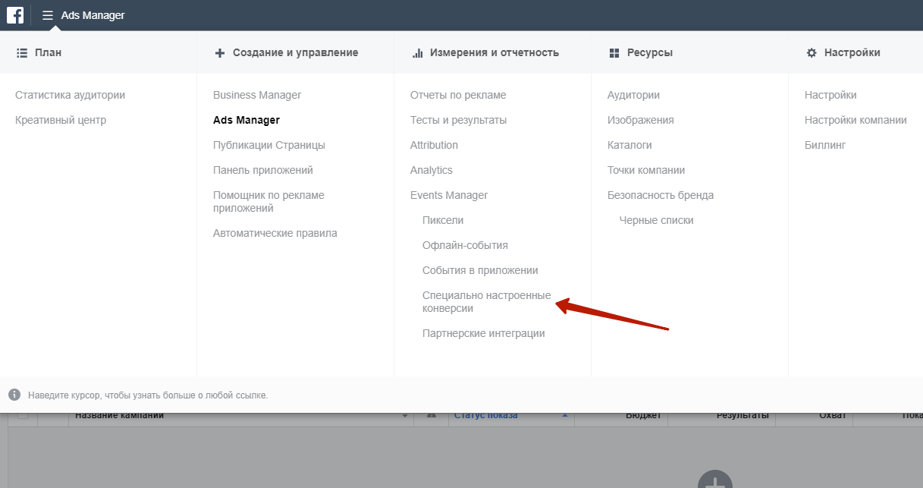
Task: Go to Партнерские интеграции
Action: pyautogui.click(x=484, y=333)
